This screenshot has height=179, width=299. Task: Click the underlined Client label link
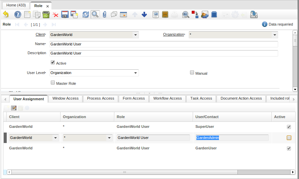(40, 35)
